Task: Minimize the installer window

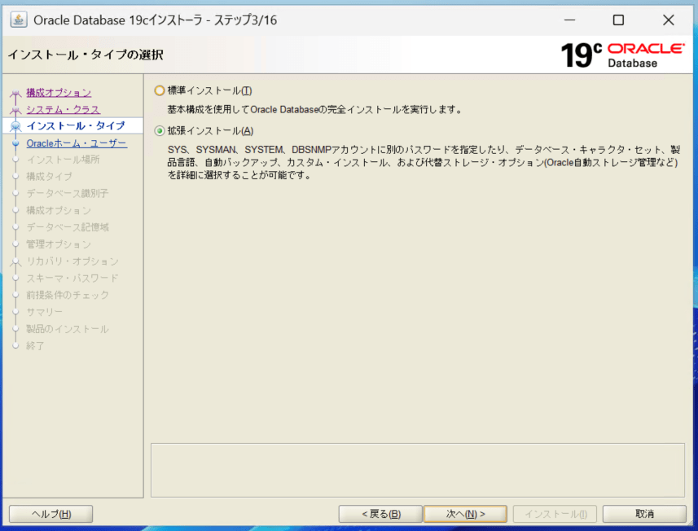Action: coord(568,20)
